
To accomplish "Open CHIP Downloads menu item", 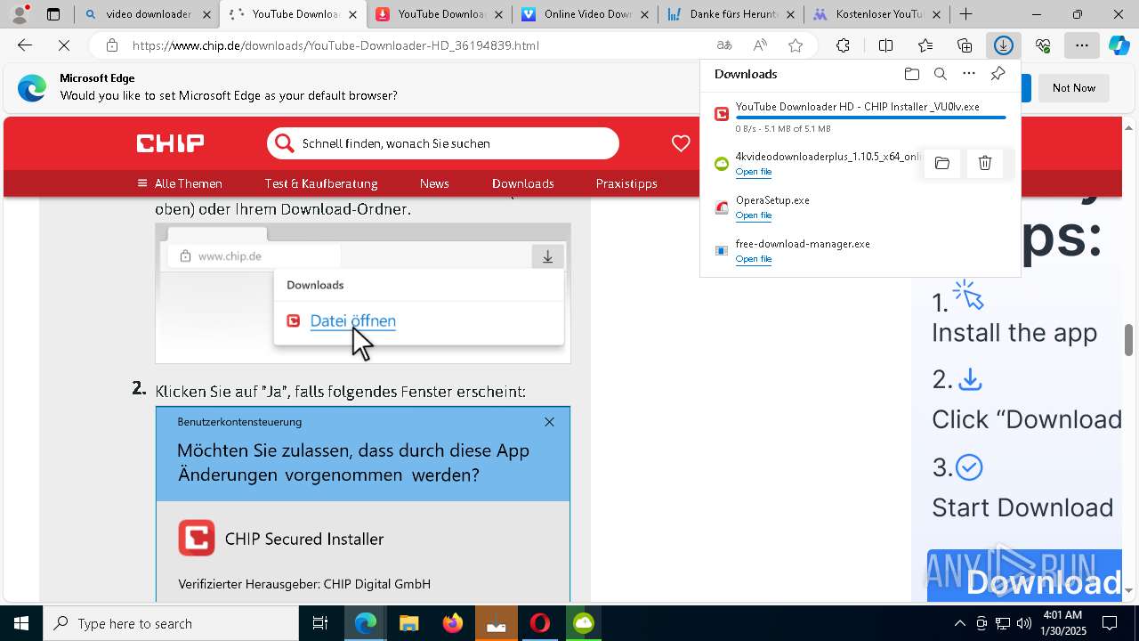I will (x=523, y=183).
